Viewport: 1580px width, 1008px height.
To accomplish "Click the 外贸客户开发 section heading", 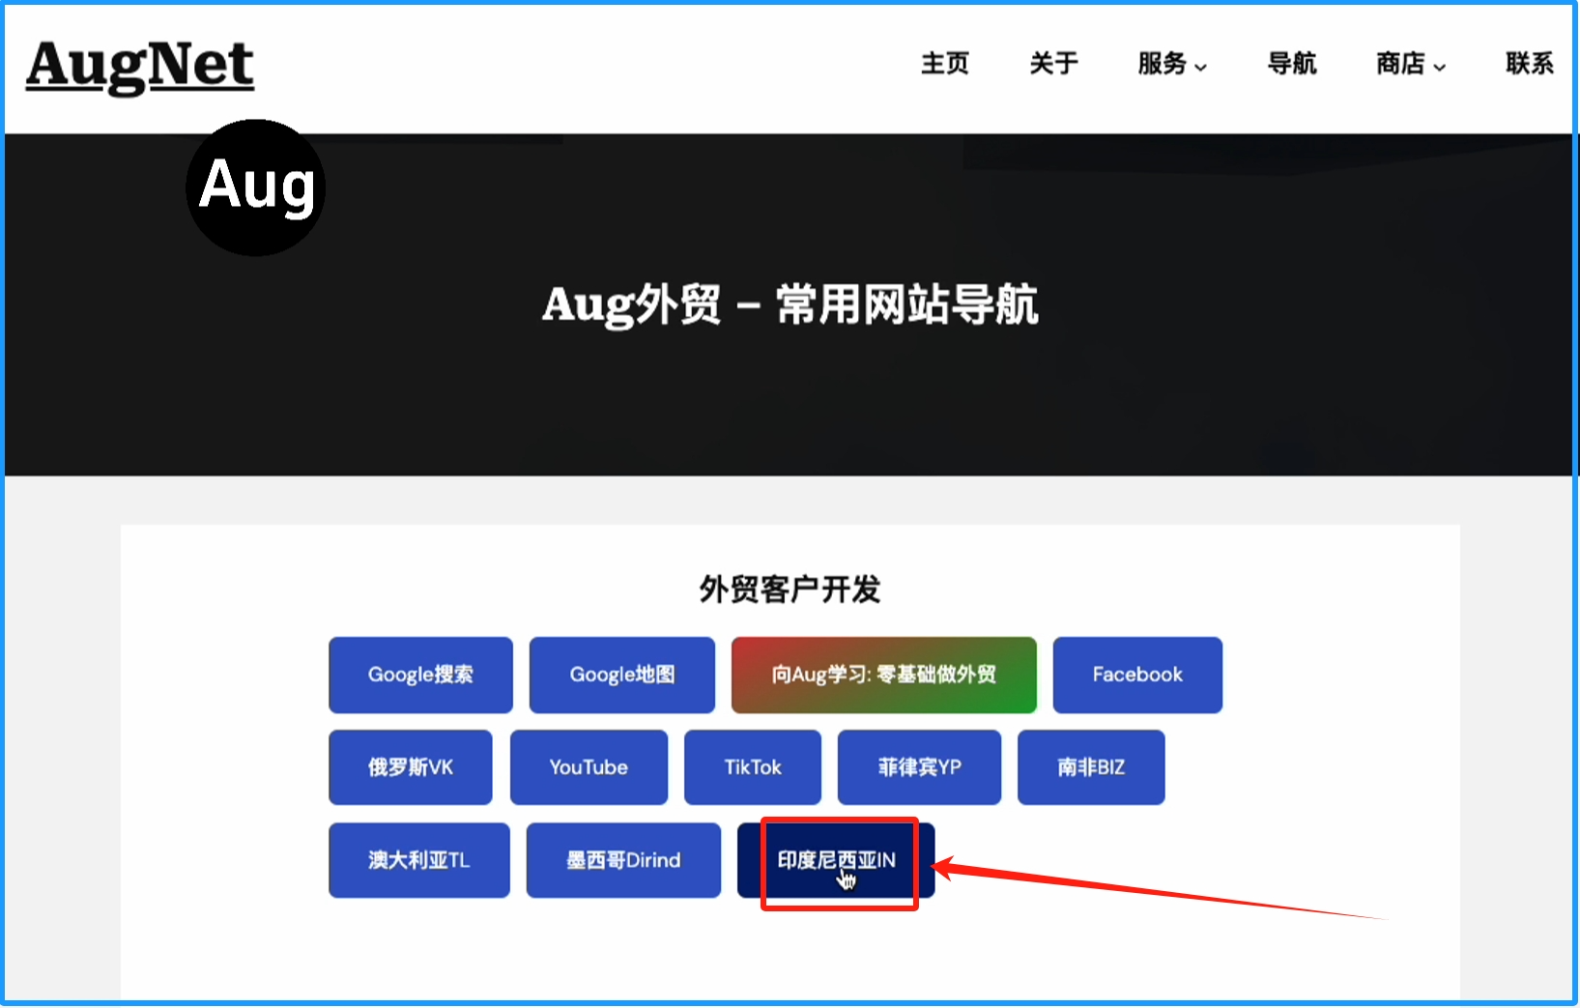I will 790,589.
